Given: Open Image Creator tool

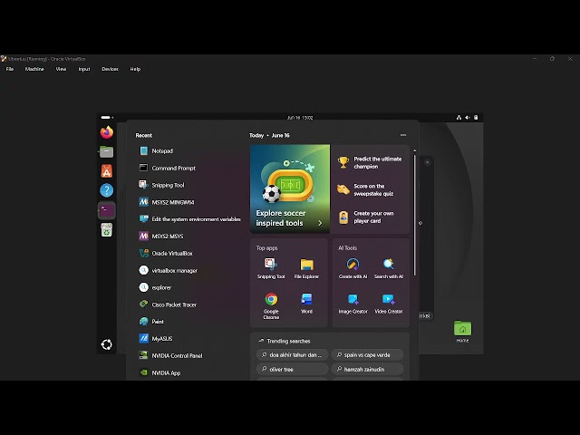Looking at the screenshot, I should click(x=353, y=304).
